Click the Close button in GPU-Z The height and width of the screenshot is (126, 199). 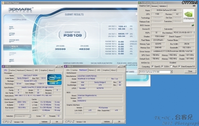190,71
